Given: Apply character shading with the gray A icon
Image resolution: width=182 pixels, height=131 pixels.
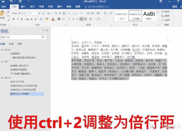Looking at the screenshot, I should [x=59, y=19].
